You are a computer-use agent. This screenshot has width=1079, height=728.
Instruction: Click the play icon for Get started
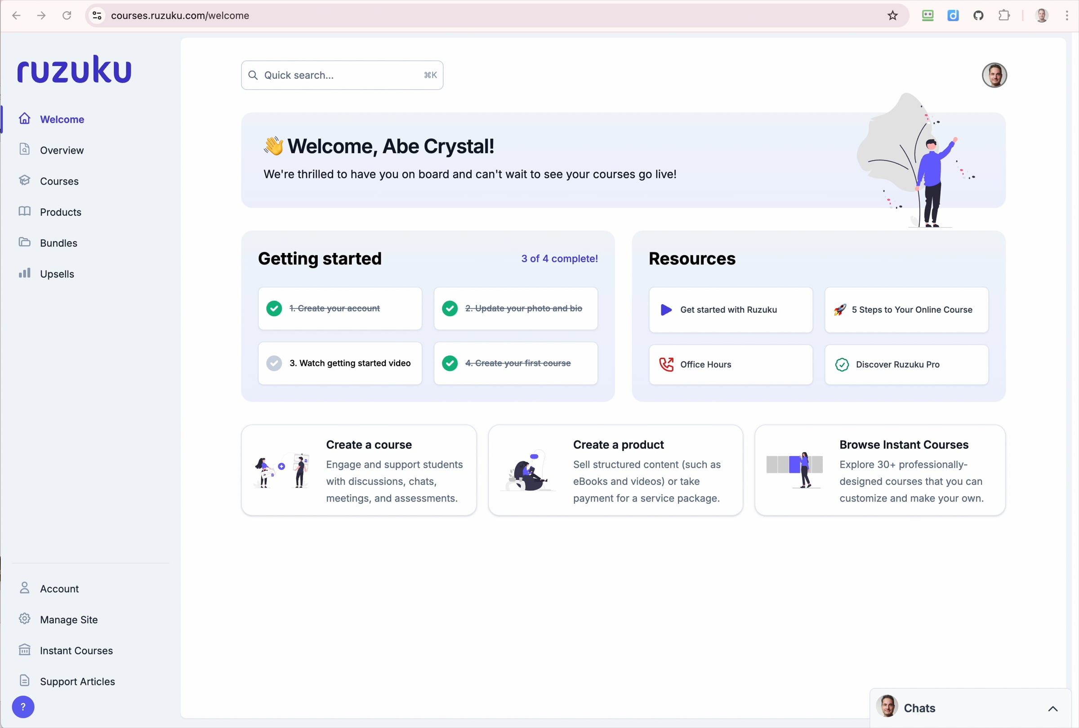(x=666, y=310)
